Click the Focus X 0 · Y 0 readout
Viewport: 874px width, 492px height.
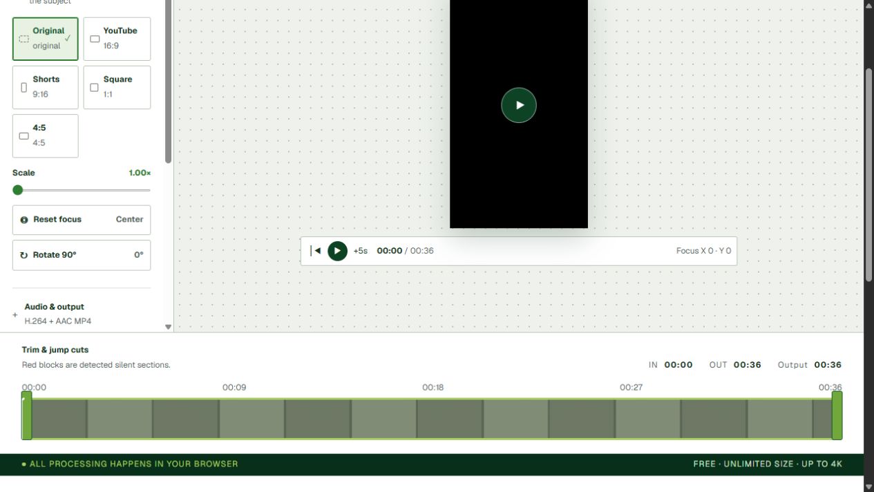point(703,251)
